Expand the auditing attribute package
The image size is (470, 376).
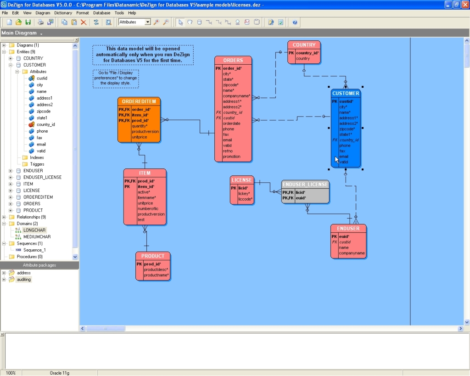(x=4, y=280)
